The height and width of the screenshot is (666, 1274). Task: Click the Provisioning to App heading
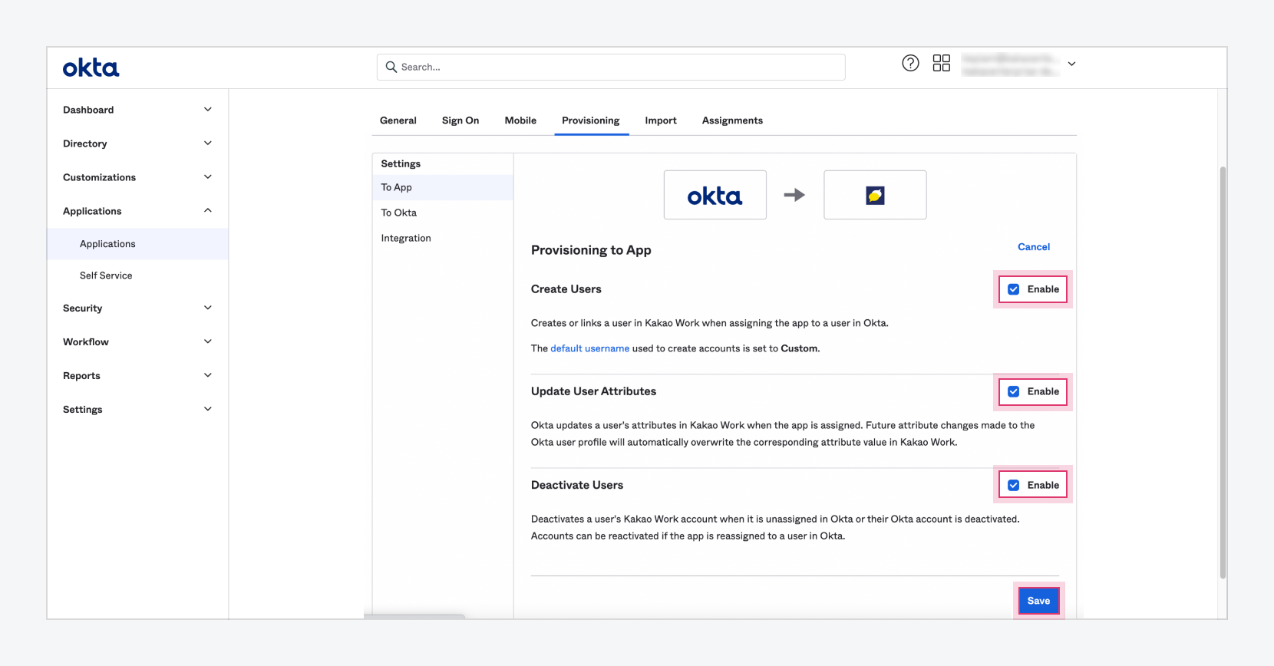591,250
